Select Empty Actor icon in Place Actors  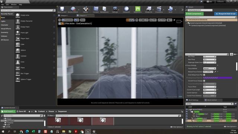[18, 15]
